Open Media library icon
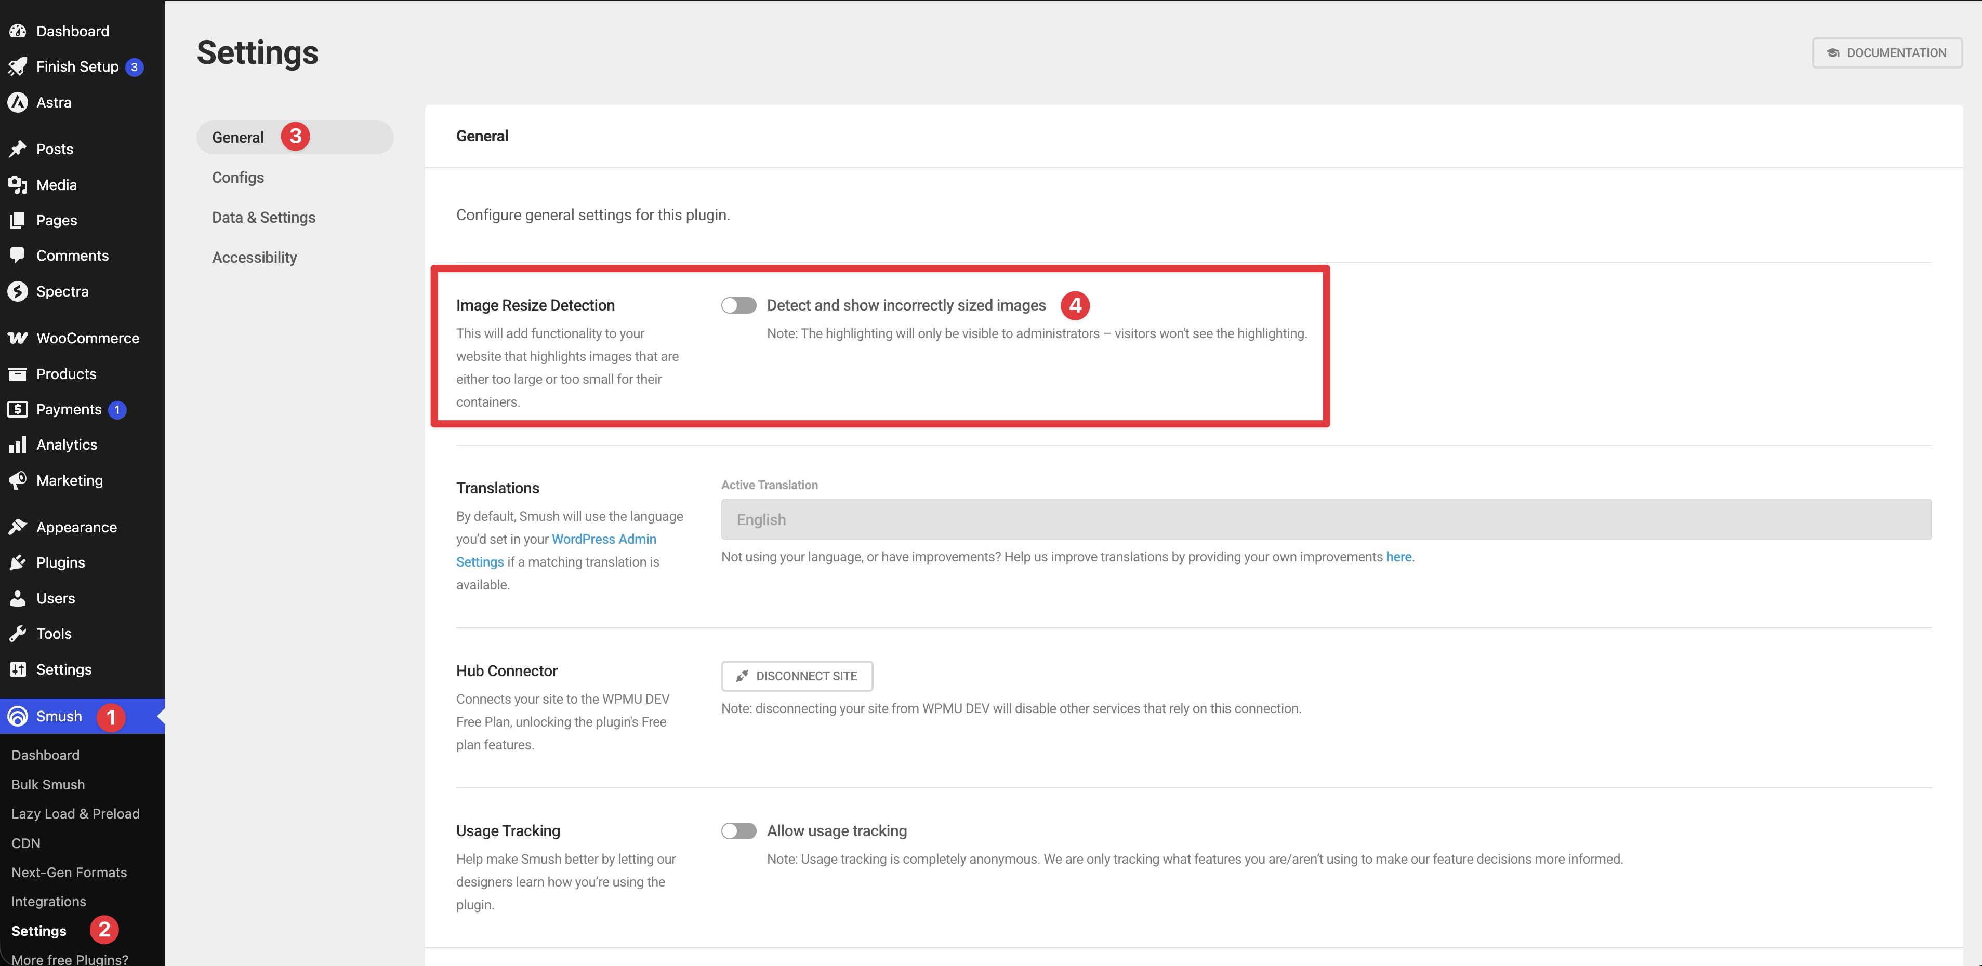Screen dimensions: 1982x966 [x=17, y=184]
